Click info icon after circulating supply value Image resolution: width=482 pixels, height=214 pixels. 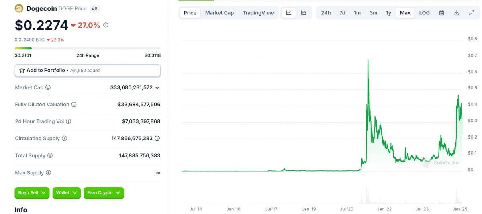157,138
